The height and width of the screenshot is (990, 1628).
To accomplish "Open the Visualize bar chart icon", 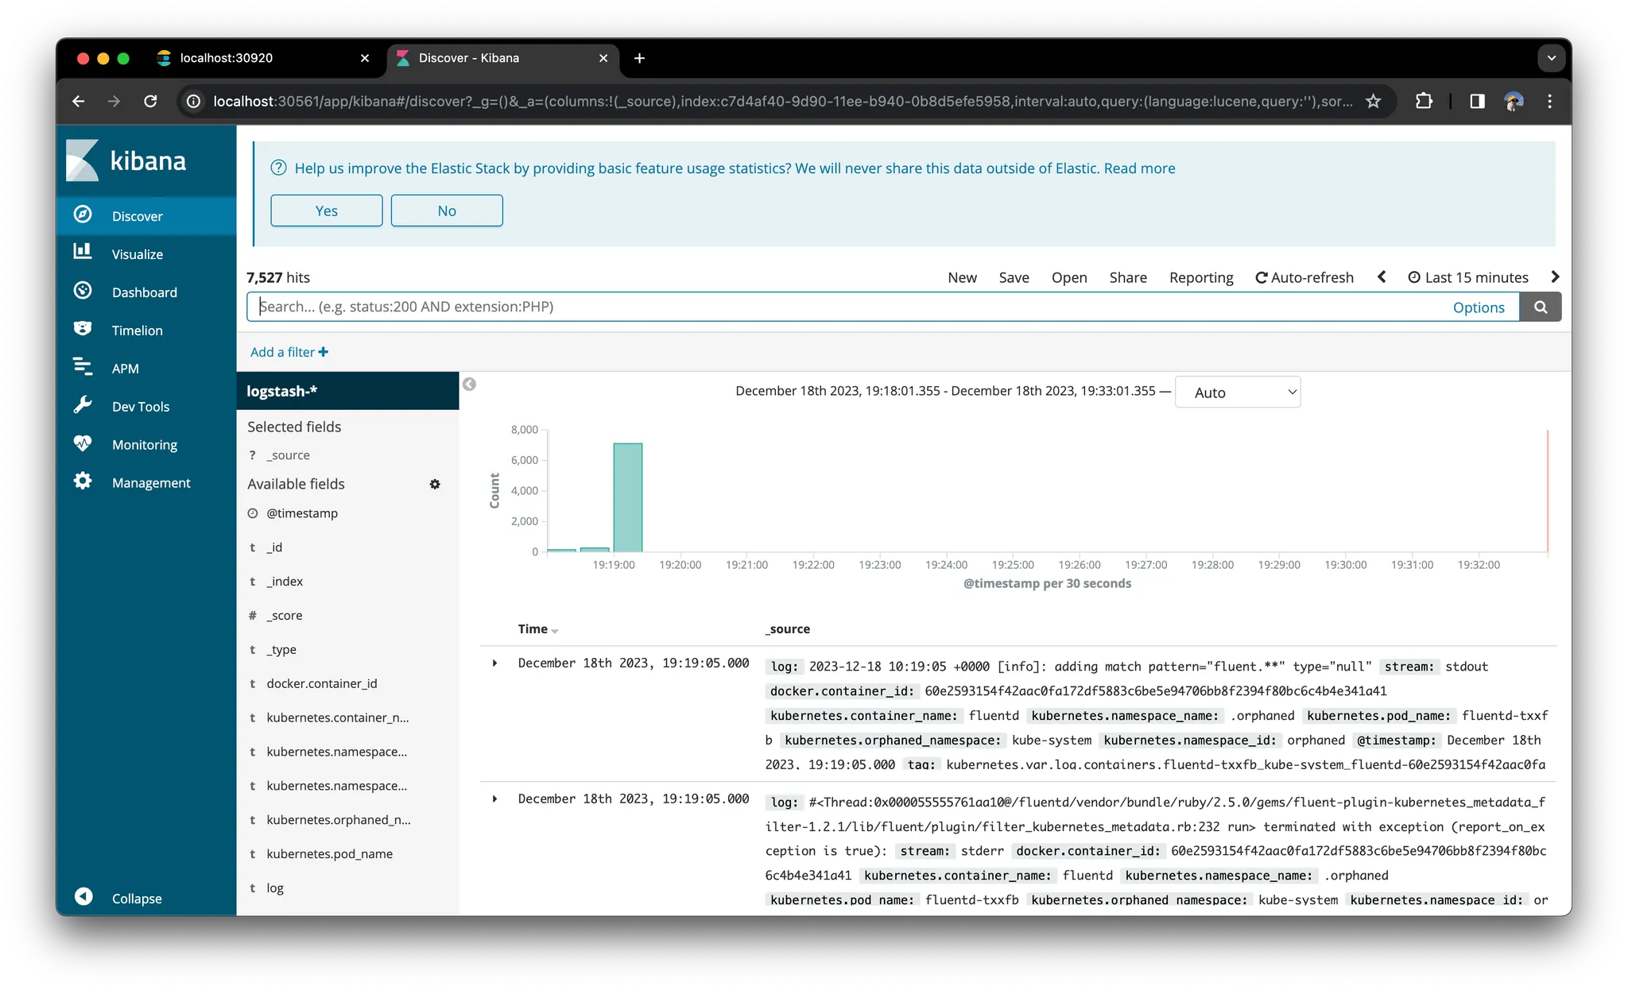I will (83, 252).
